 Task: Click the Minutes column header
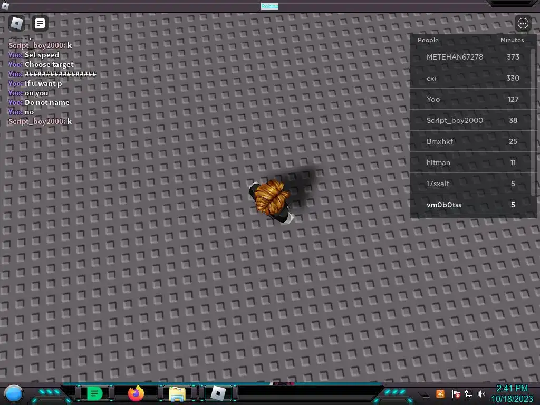[512, 40]
